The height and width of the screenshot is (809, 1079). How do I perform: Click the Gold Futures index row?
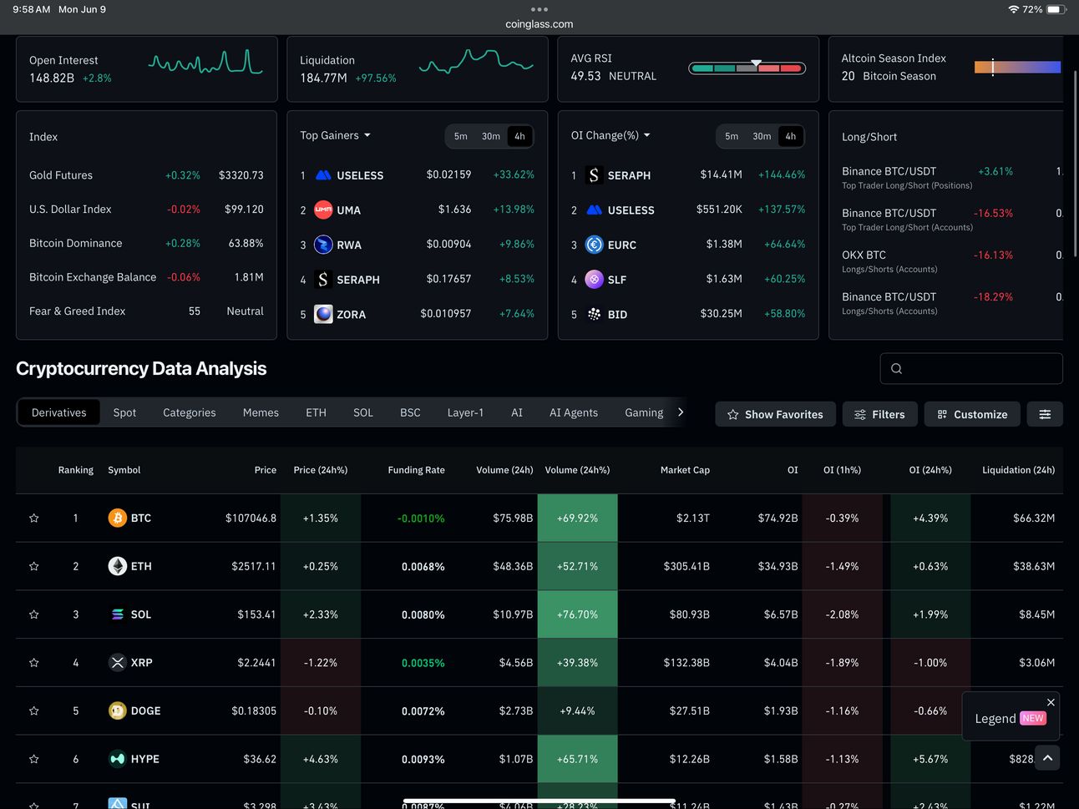pos(146,175)
